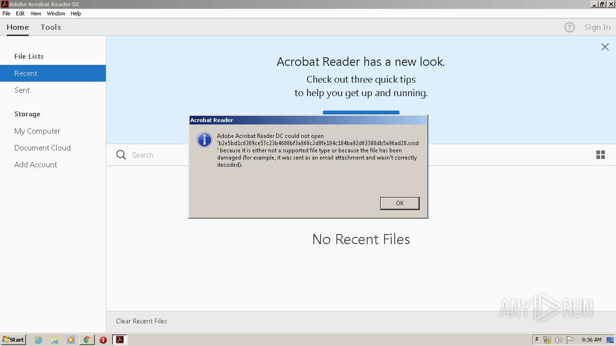Click the volume speaker tray icon
616x346 pixels.
[558, 340]
